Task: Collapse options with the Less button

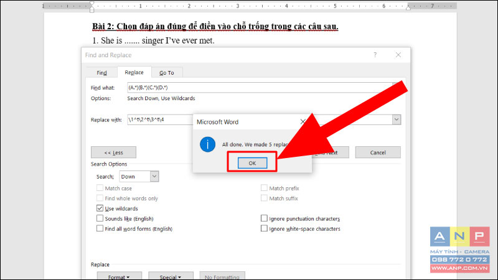Action: [x=113, y=152]
